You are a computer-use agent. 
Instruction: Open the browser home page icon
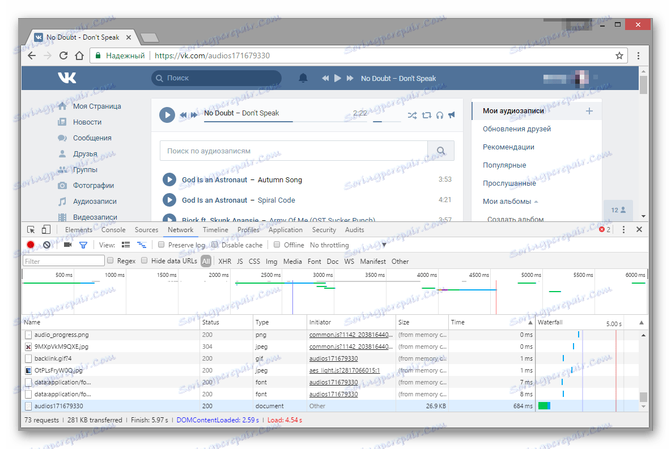(x=79, y=55)
